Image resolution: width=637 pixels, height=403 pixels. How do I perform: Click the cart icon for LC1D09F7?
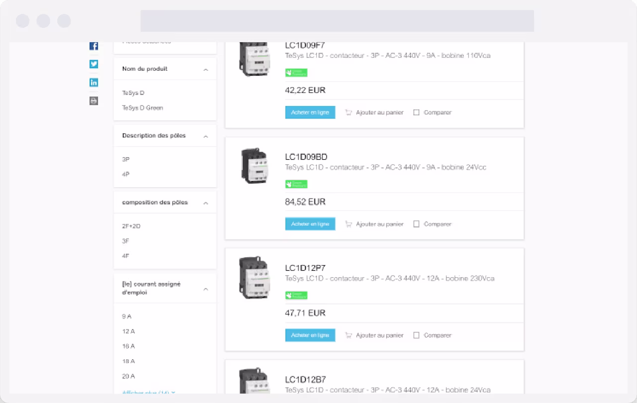349,112
